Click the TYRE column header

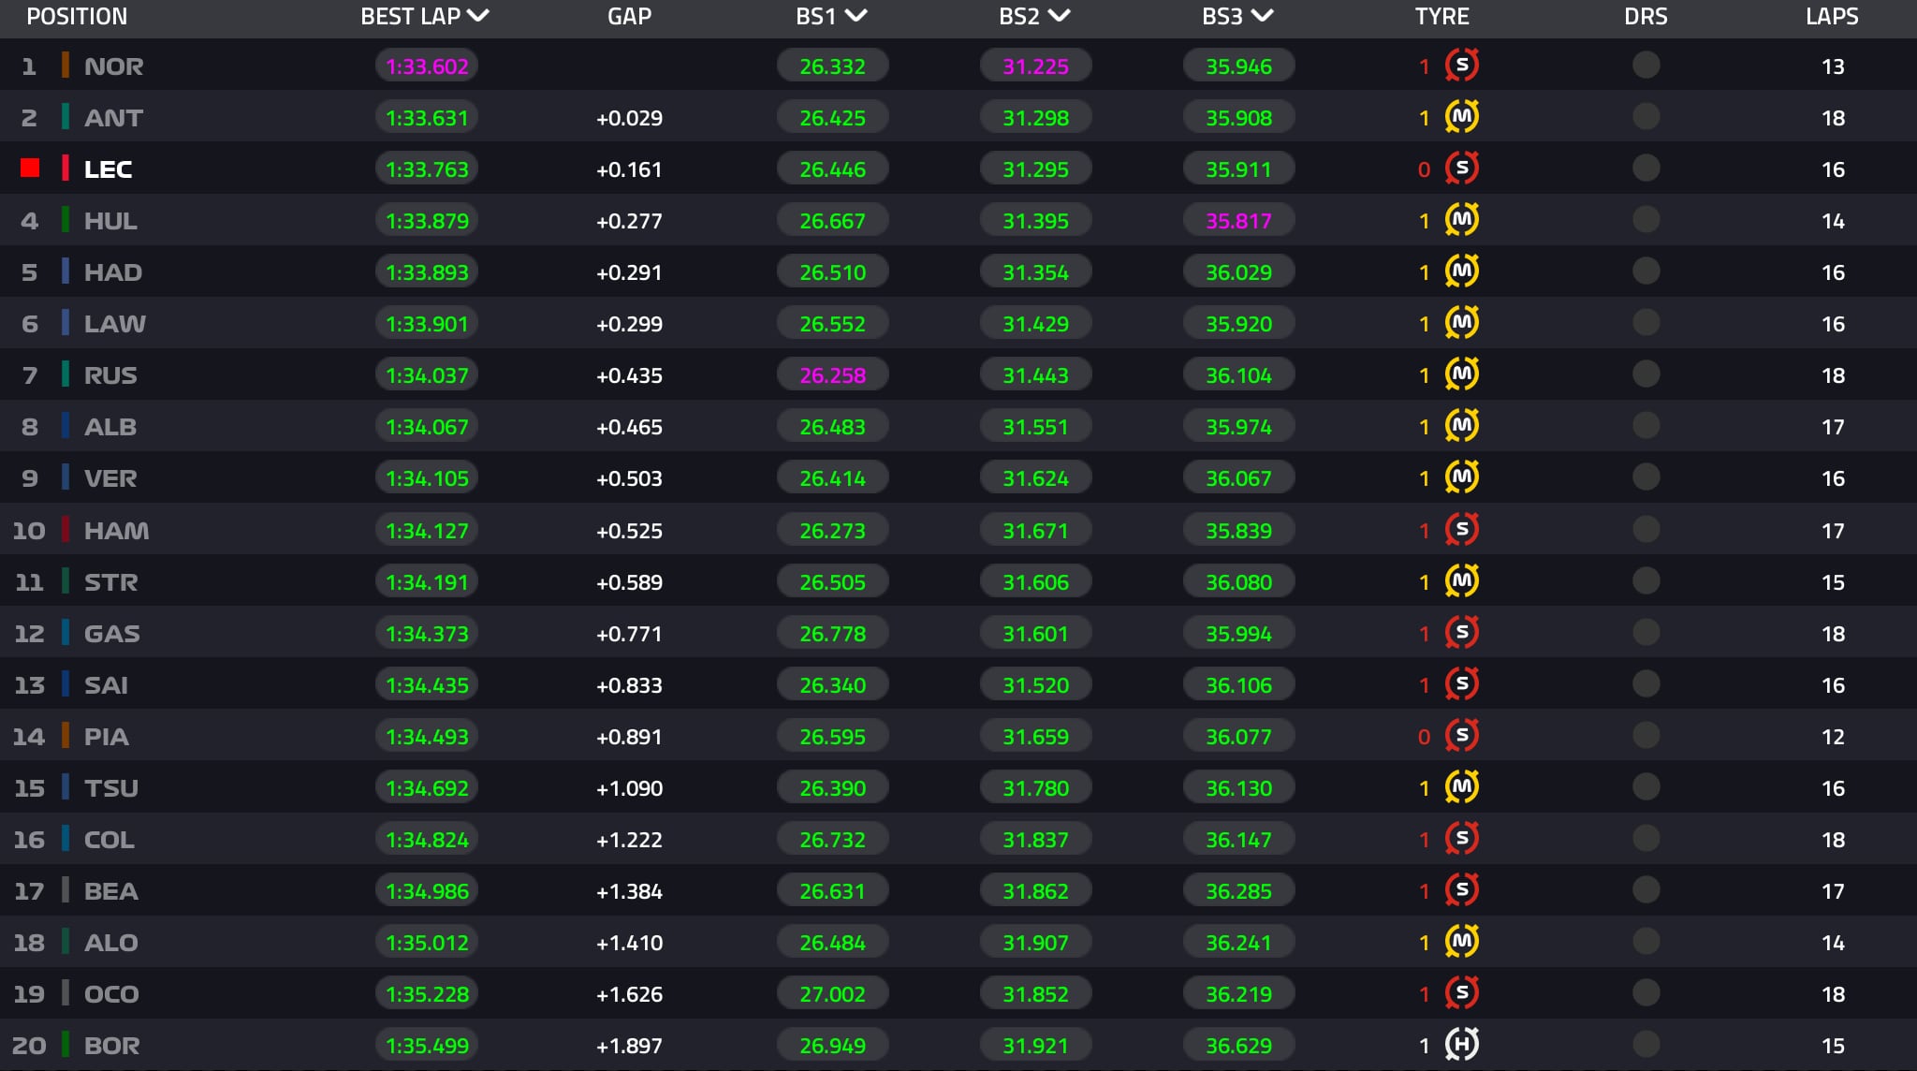pyautogui.click(x=1441, y=16)
